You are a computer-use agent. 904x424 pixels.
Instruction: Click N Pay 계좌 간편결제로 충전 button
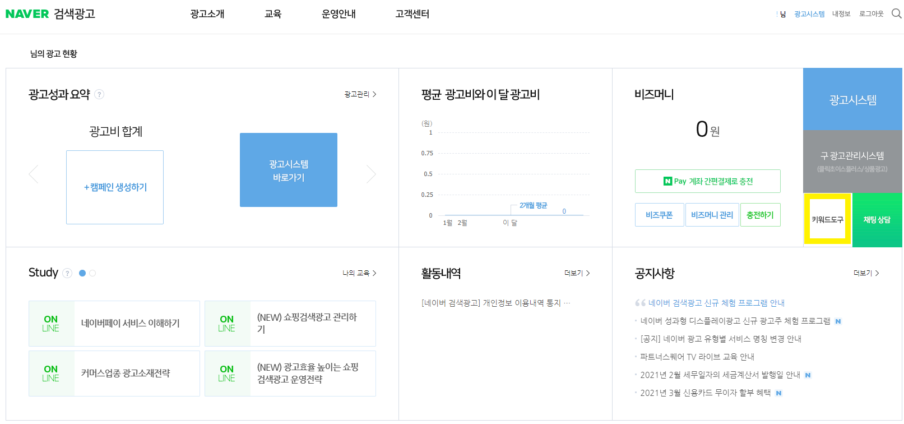708,181
